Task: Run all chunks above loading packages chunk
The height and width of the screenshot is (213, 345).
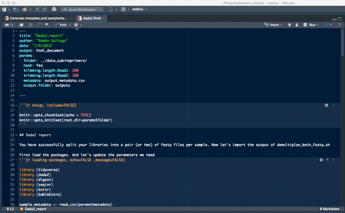Action: (x=327, y=160)
